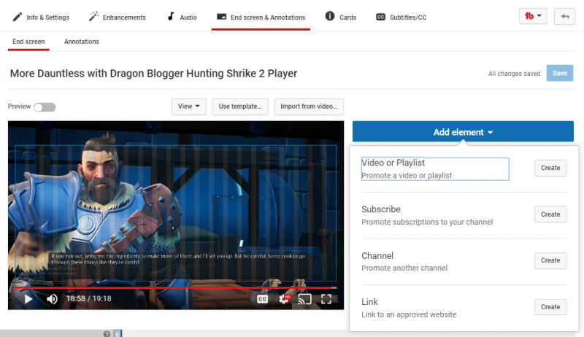Click the help question mark icon
Screen dimensions: 584x337
tap(107, 333)
